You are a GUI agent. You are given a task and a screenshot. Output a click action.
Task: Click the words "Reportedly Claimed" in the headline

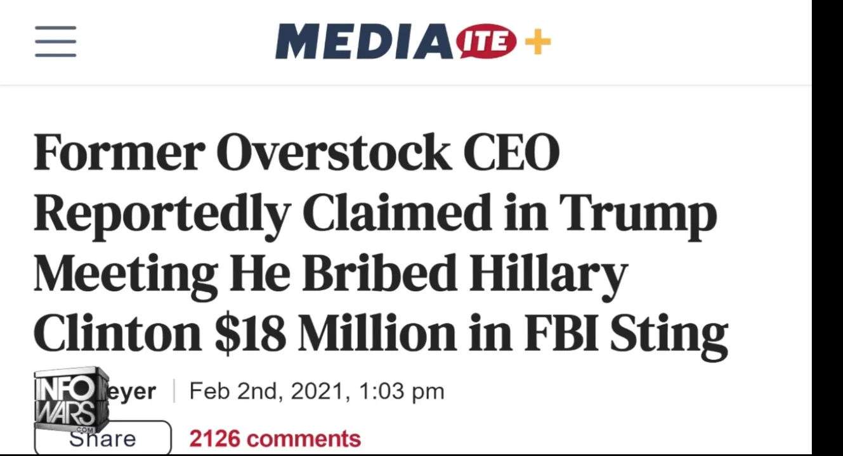click(260, 213)
